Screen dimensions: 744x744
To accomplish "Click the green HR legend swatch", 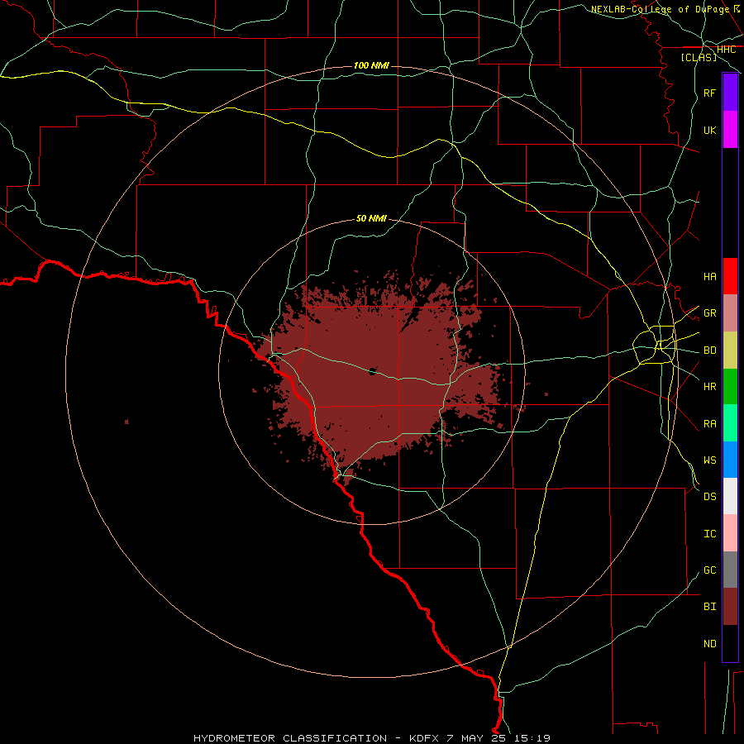I will click(730, 387).
